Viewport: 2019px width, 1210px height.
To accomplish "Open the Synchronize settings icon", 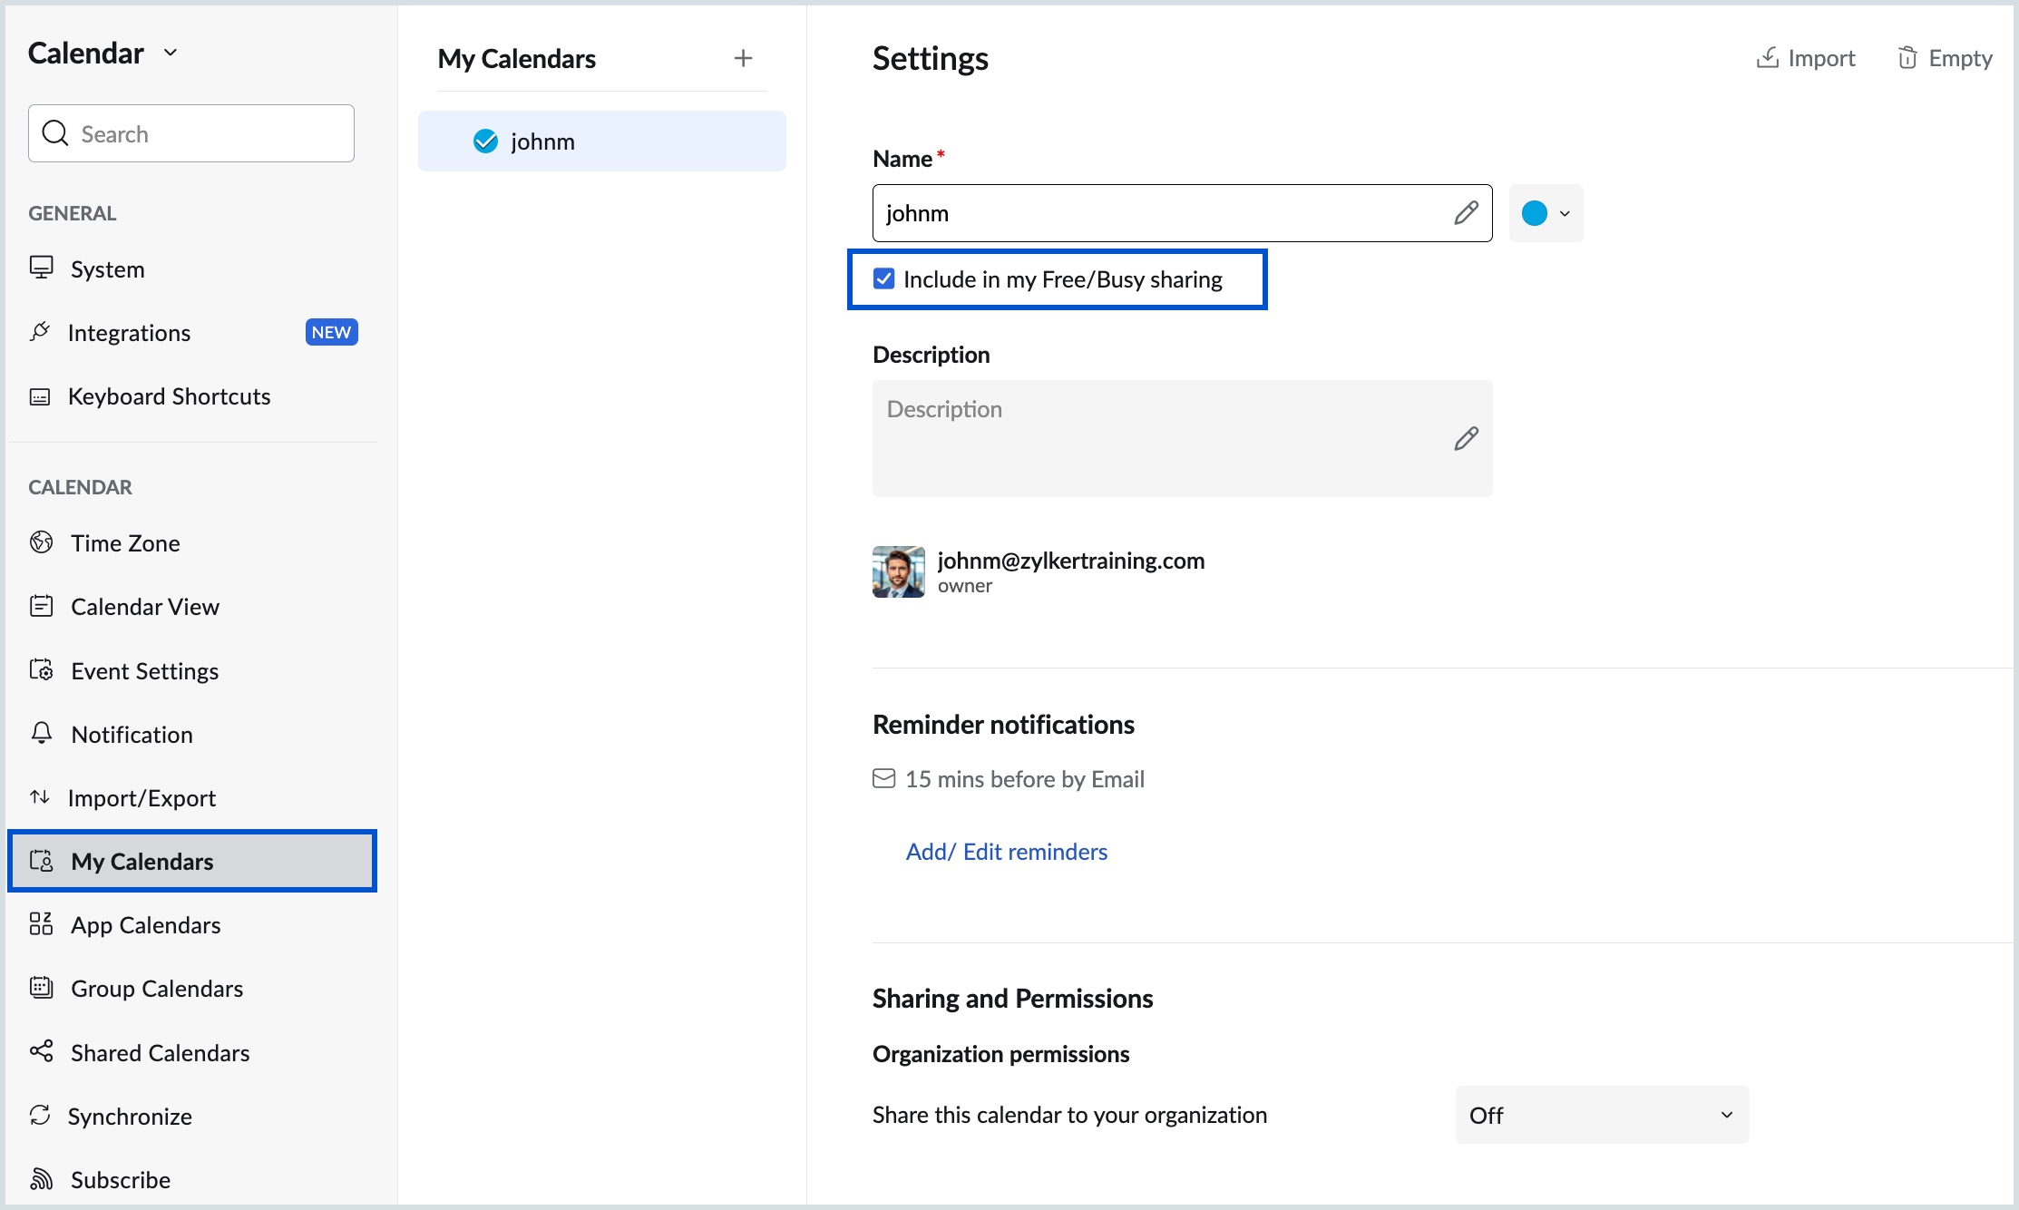I will click(x=41, y=1116).
